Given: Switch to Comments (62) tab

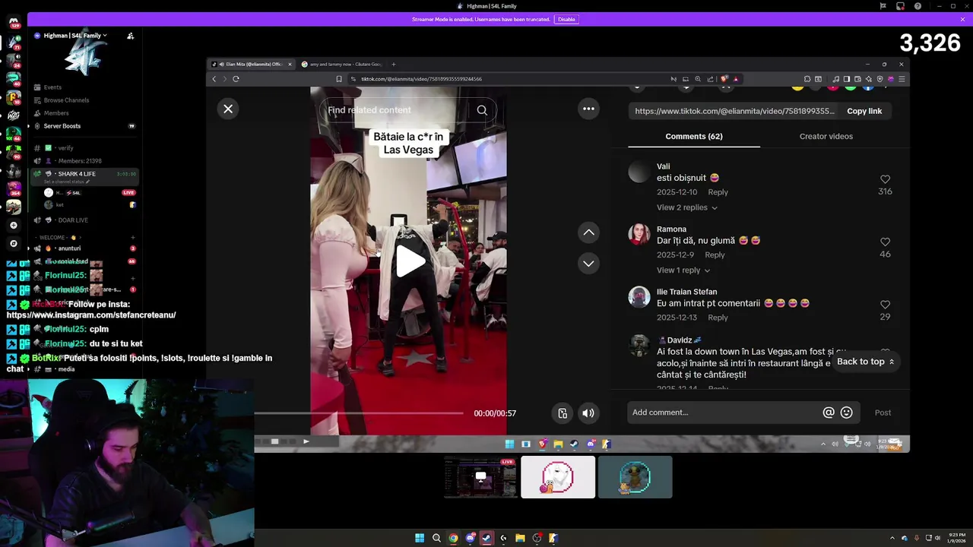Looking at the screenshot, I should [x=694, y=137].
